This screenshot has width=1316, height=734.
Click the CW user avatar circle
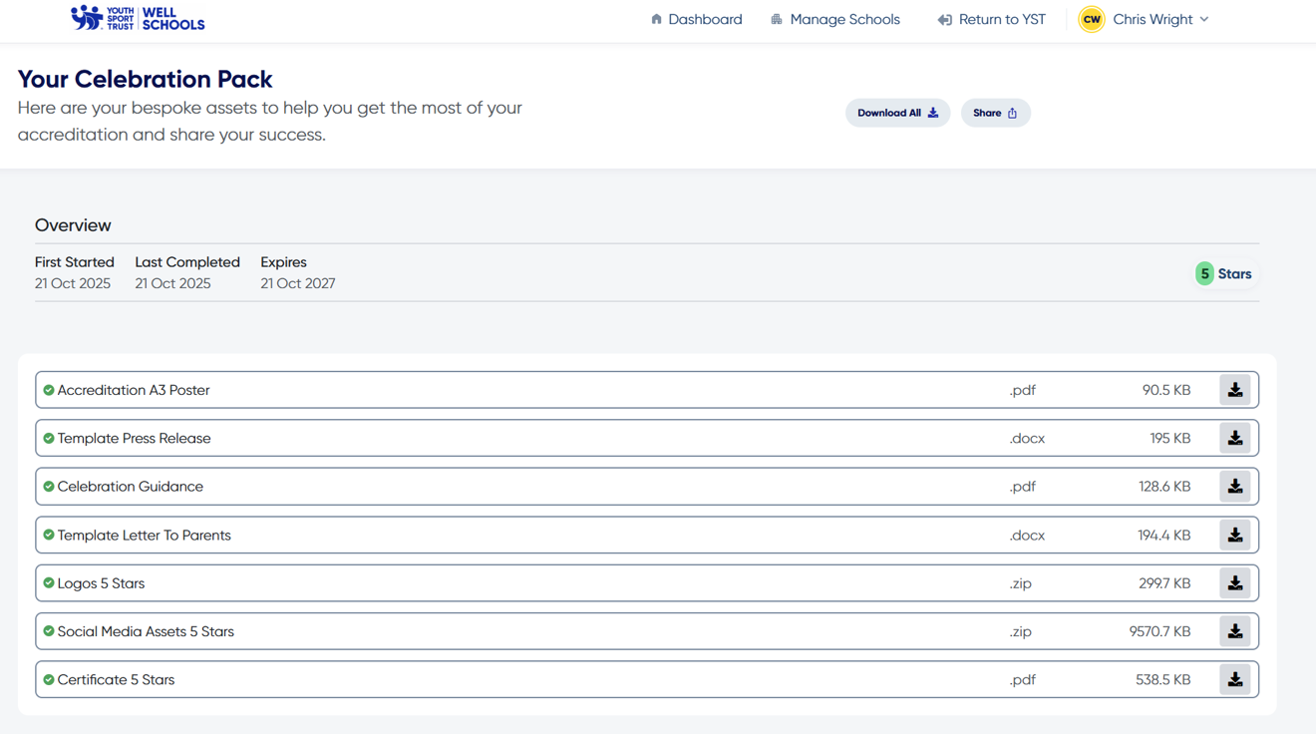1092,20
